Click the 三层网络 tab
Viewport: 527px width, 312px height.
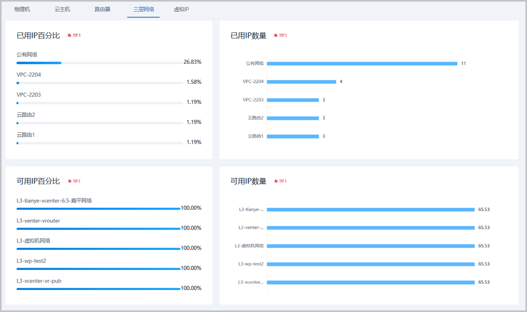143,9
